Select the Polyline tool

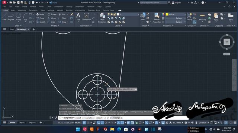pyautogui.click(x=11, y=17)
